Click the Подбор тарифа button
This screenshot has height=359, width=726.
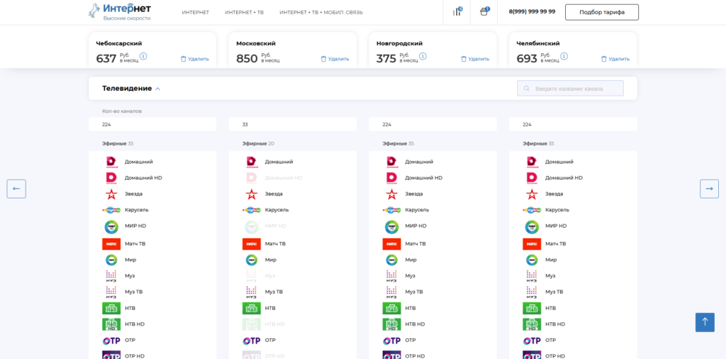[602, 12]
